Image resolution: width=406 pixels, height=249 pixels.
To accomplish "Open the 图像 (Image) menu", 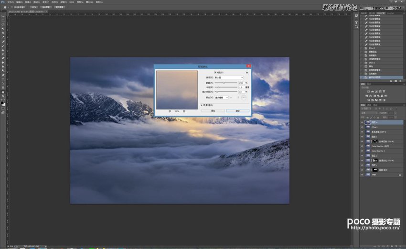I will 28,2.
